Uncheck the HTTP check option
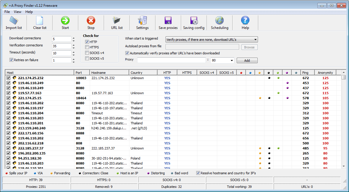Screen dimensions: 349x192 [87, 42]
